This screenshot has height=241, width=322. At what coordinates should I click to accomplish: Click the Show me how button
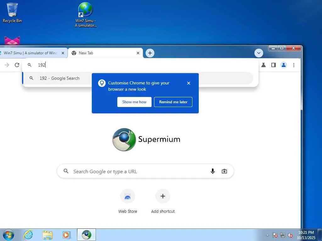pos(134,102)
